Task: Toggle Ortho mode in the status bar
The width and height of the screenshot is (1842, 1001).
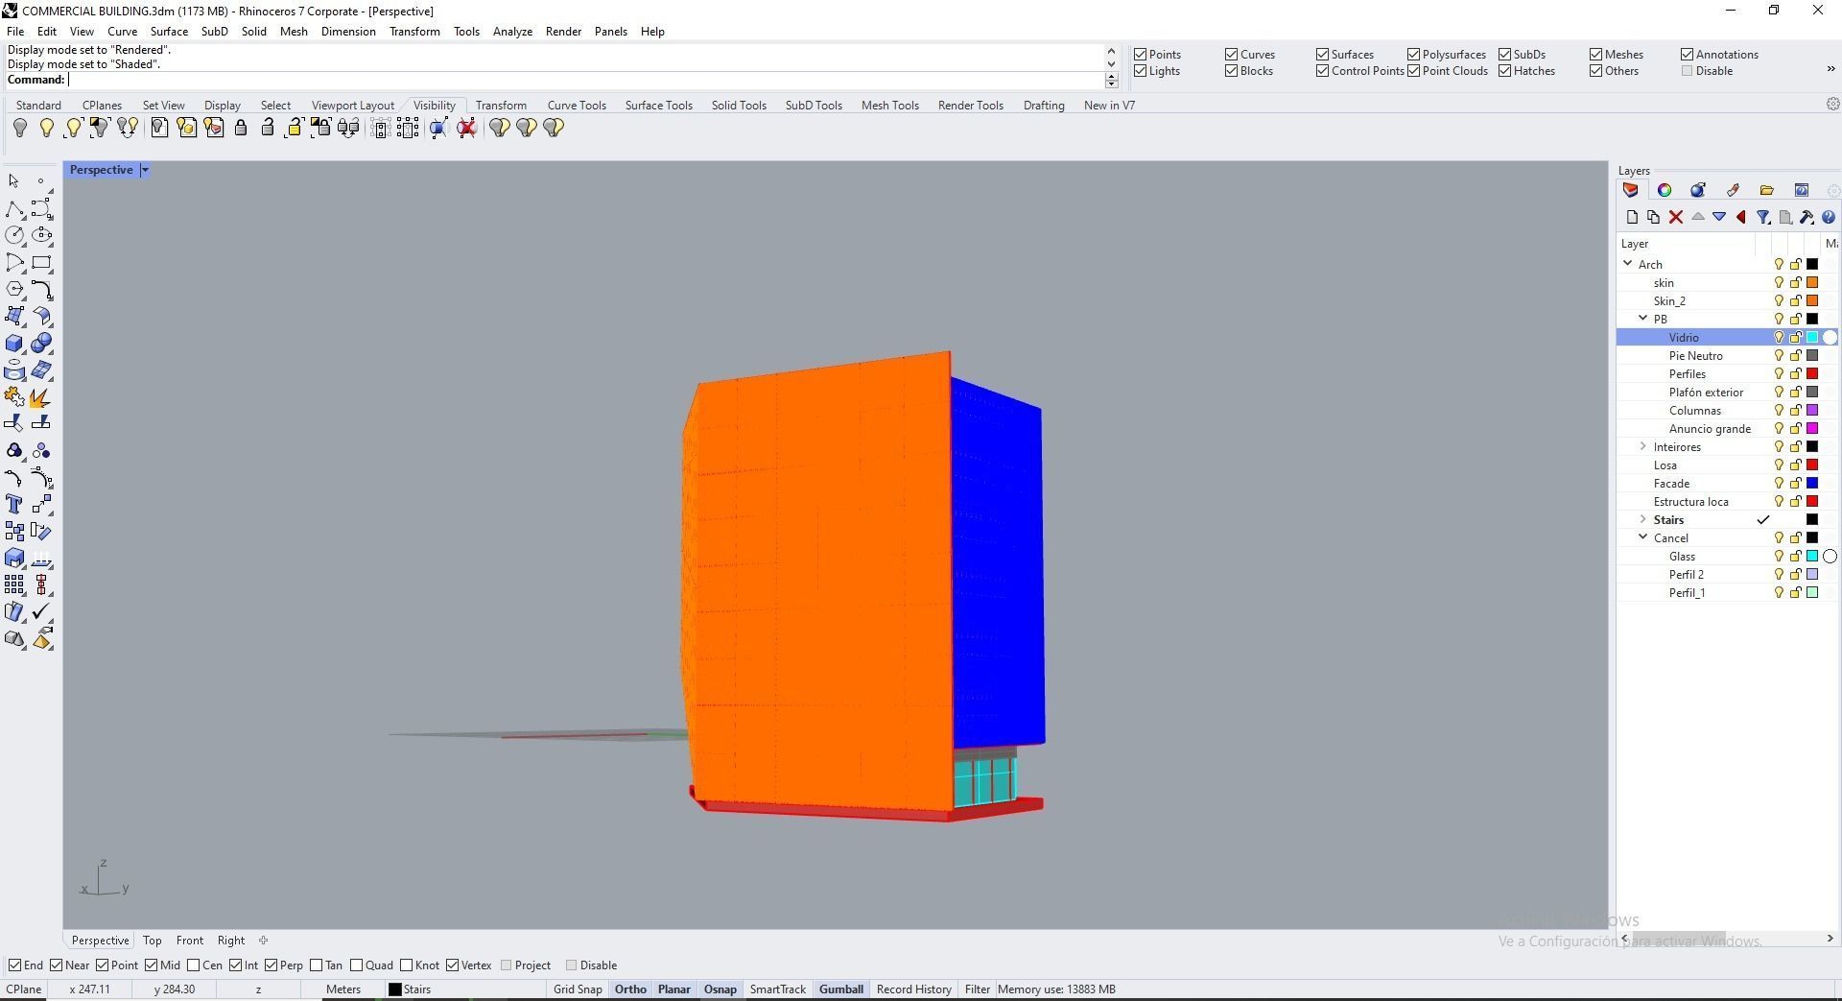Action: [x=630, y=989]
